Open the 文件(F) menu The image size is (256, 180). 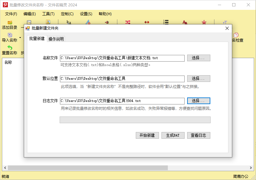coord(11,14)
